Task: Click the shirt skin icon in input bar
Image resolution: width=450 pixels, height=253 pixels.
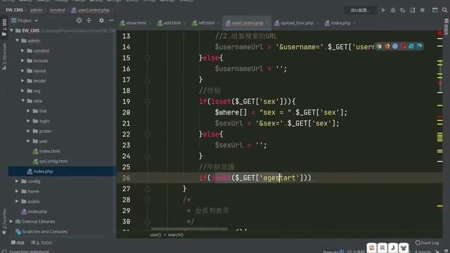Action: (x=403, y=247)
